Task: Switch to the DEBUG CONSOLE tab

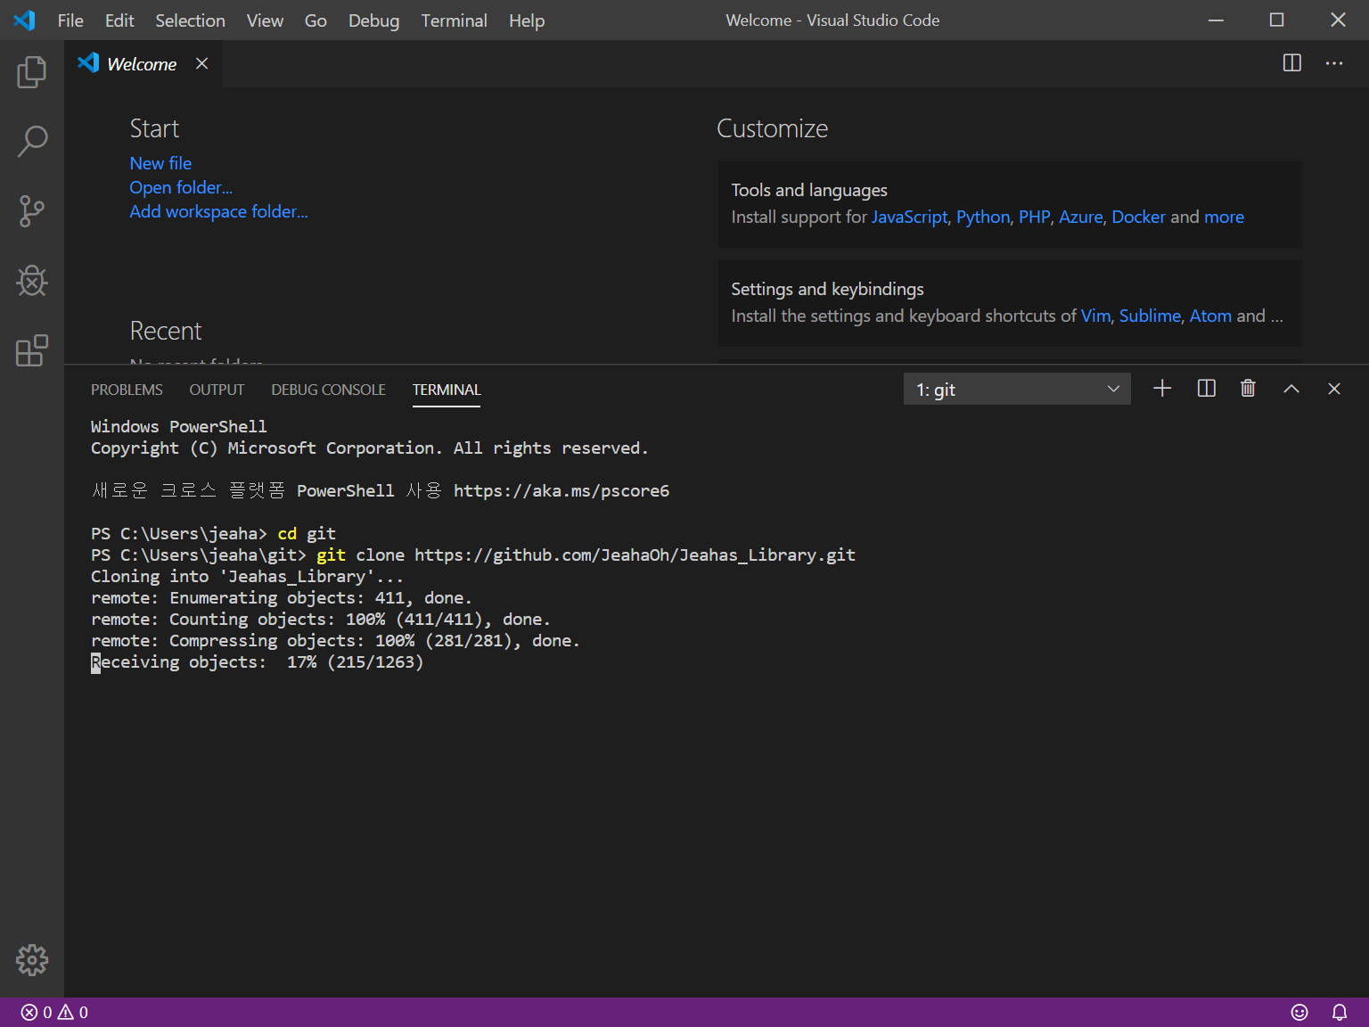Action: point(328,390)
